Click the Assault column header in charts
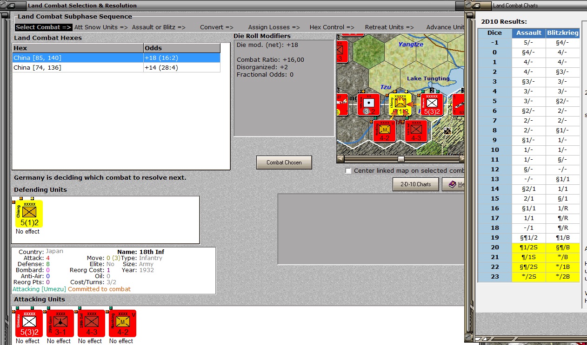Screen dimensions: 587x345 (x=529, y=33)
